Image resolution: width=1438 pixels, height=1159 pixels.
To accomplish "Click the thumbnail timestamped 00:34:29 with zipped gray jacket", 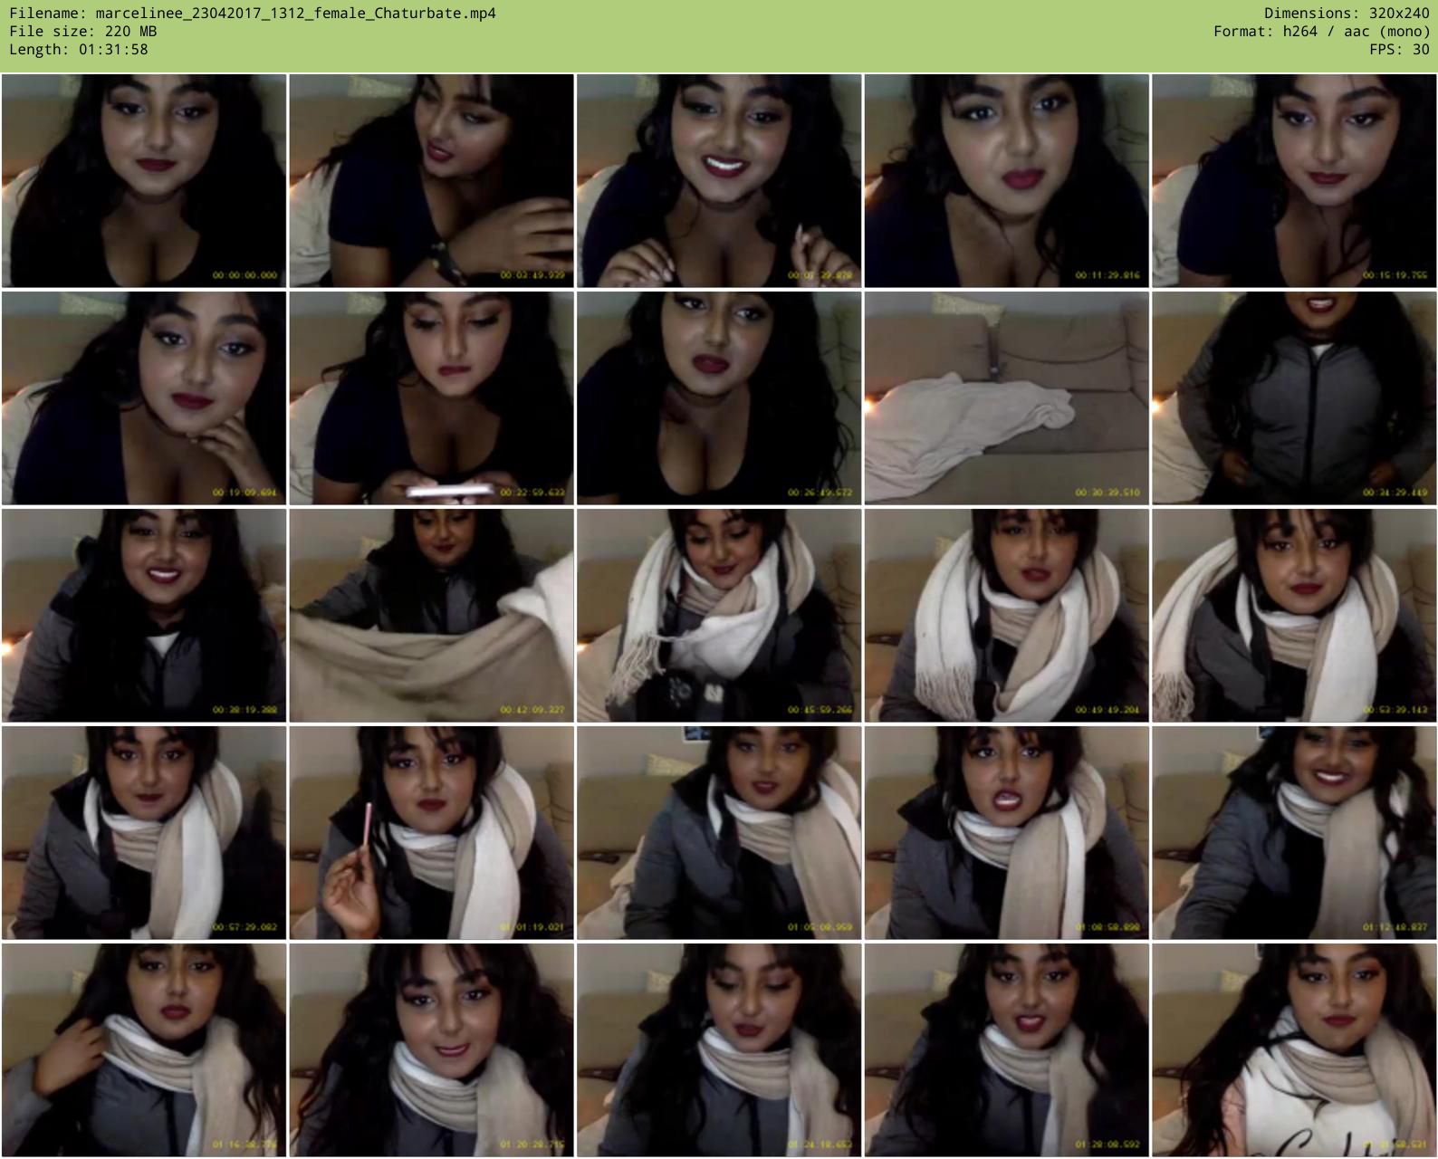I will [1294, 398].
